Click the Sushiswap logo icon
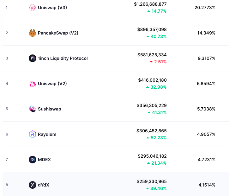Viewport: 229px width, 196px height. pyautogui.click(x=33, y=109)
